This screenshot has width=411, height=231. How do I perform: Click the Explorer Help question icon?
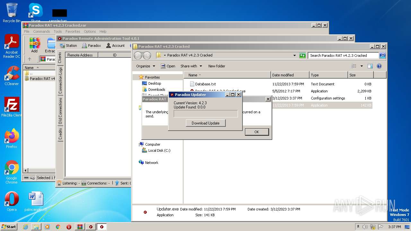click(x=379, y=66)
